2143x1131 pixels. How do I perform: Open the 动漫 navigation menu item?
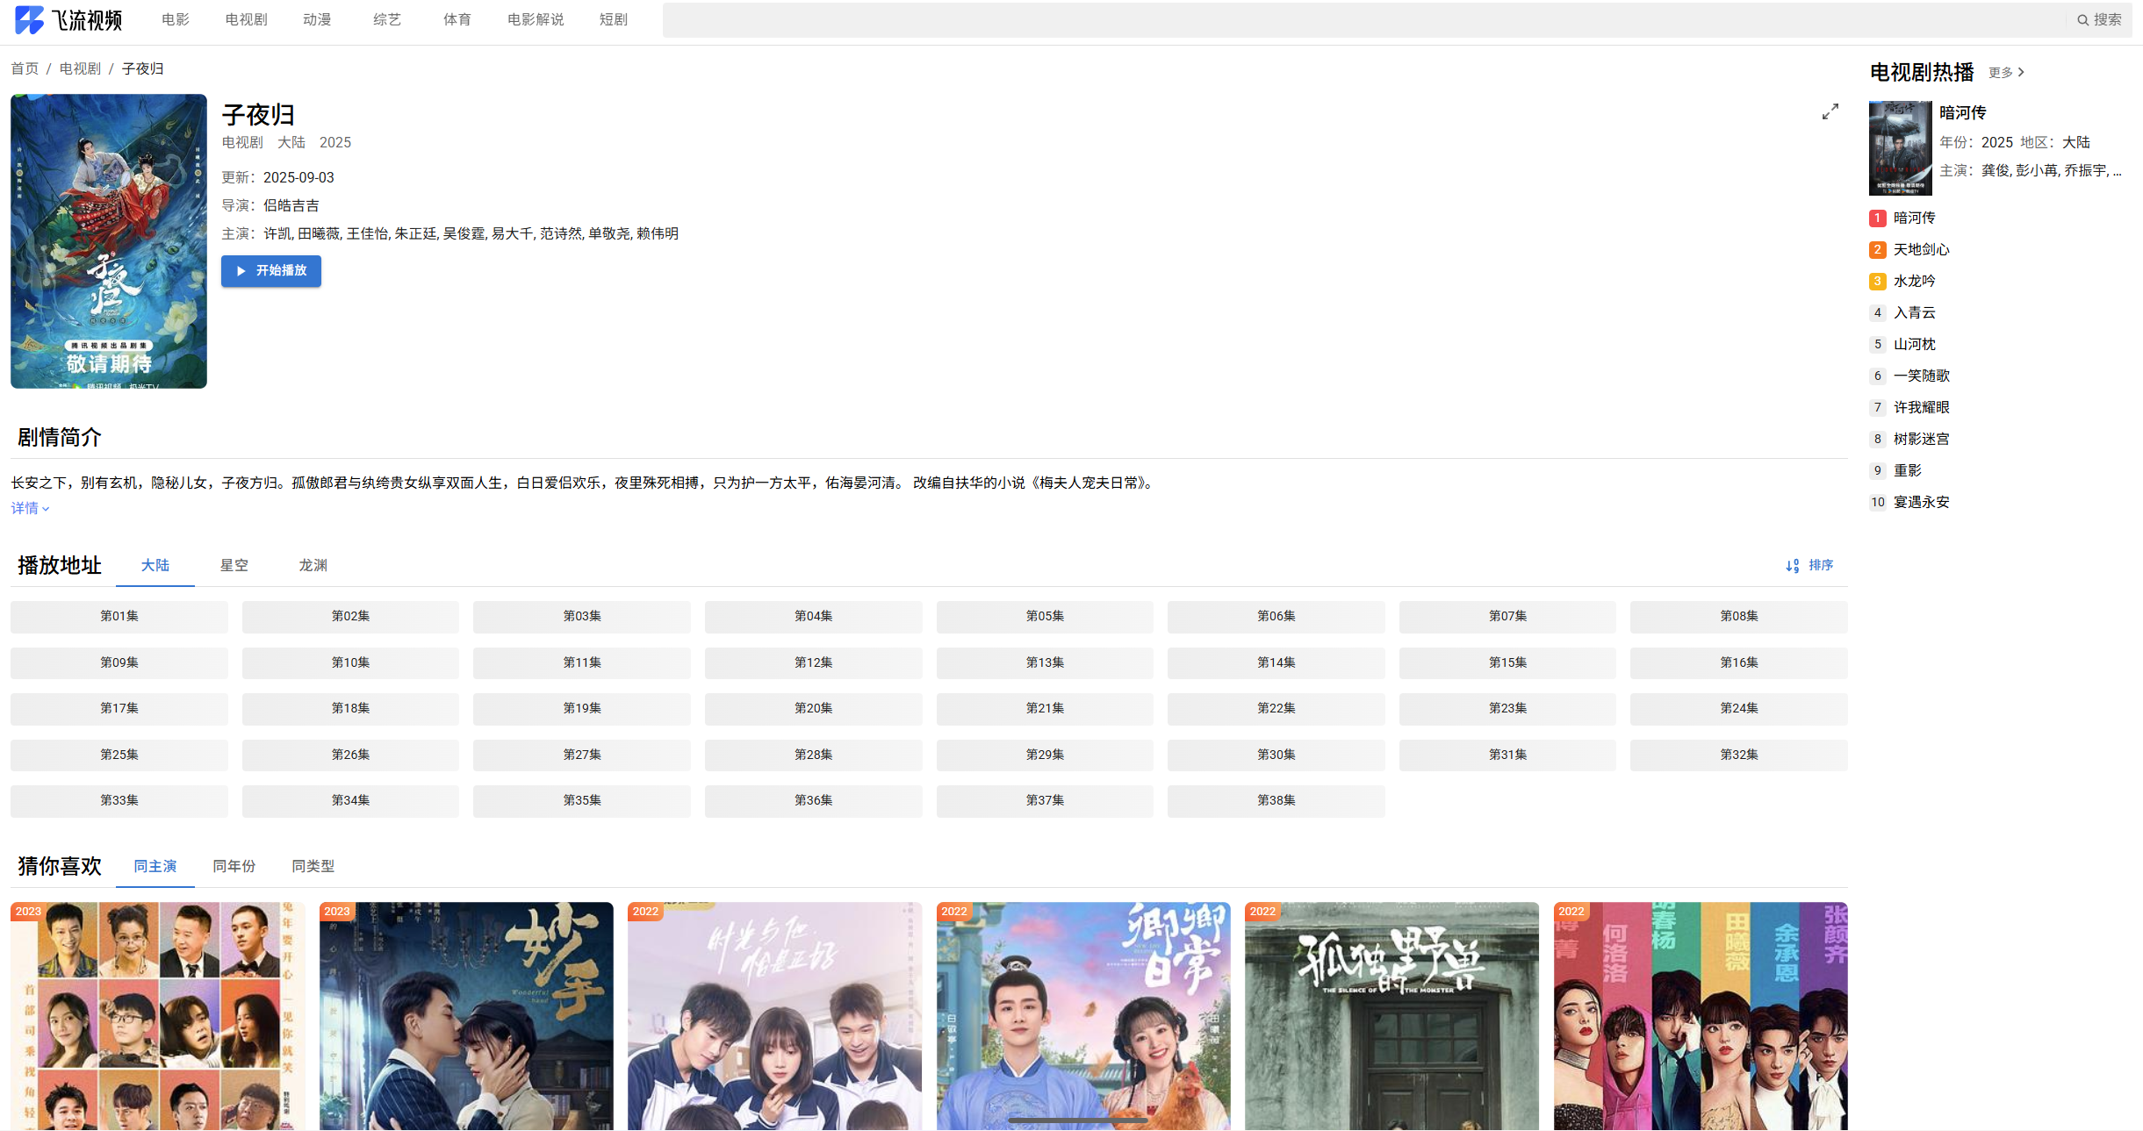point(317,19)
